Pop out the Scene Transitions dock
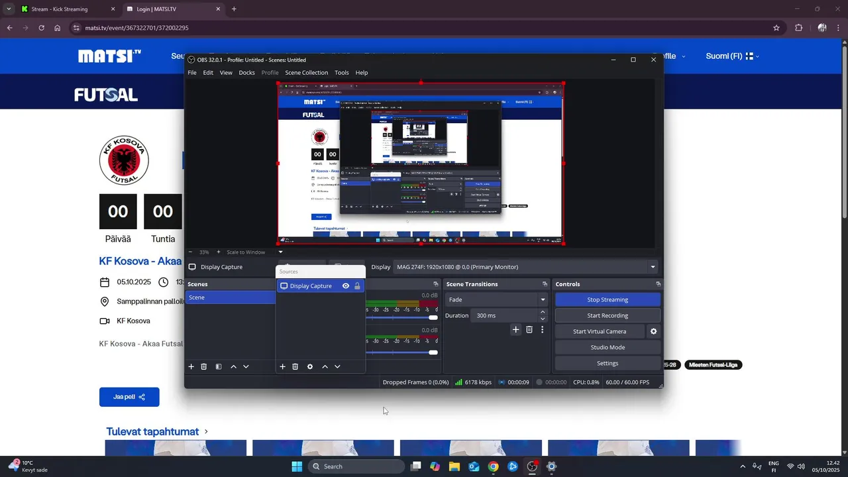This screenshot has width=848, height=477. click(x=545, y=284)
